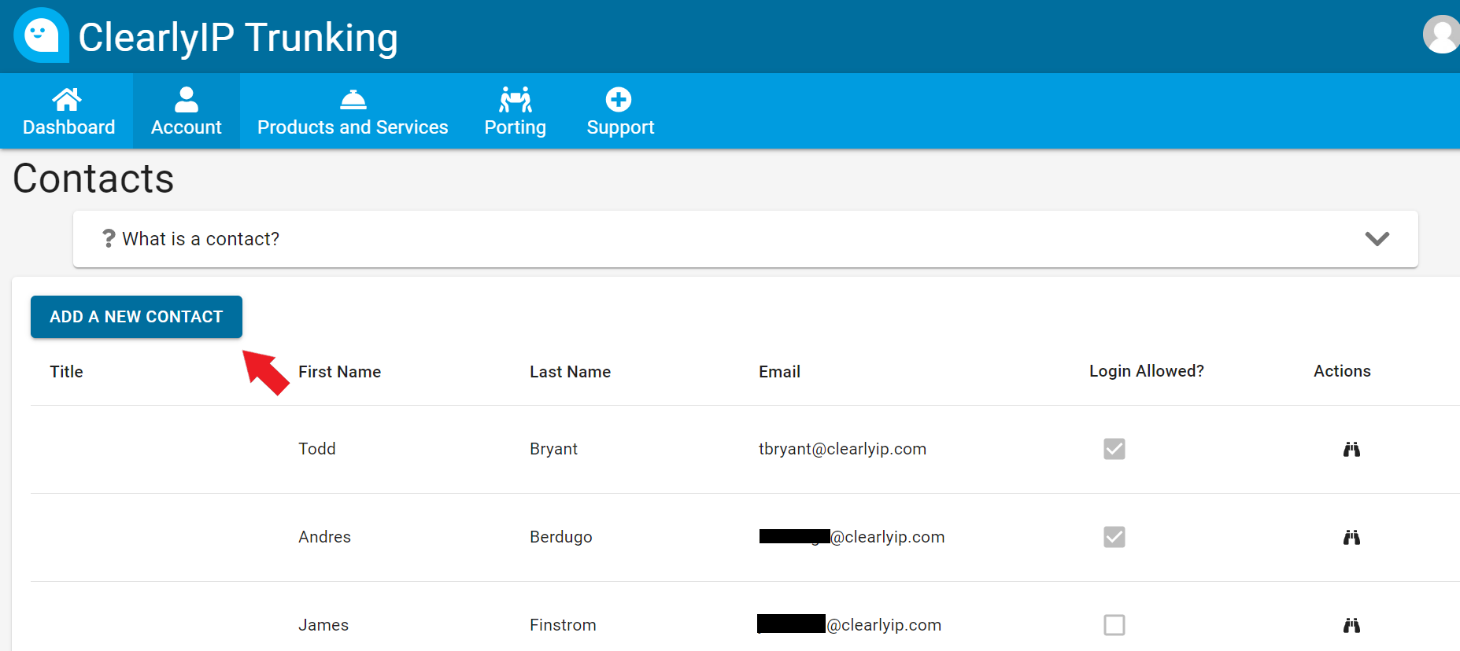Select the first name James cell
Viewport: 1460px width, 651px height.
tap(323, 625)
